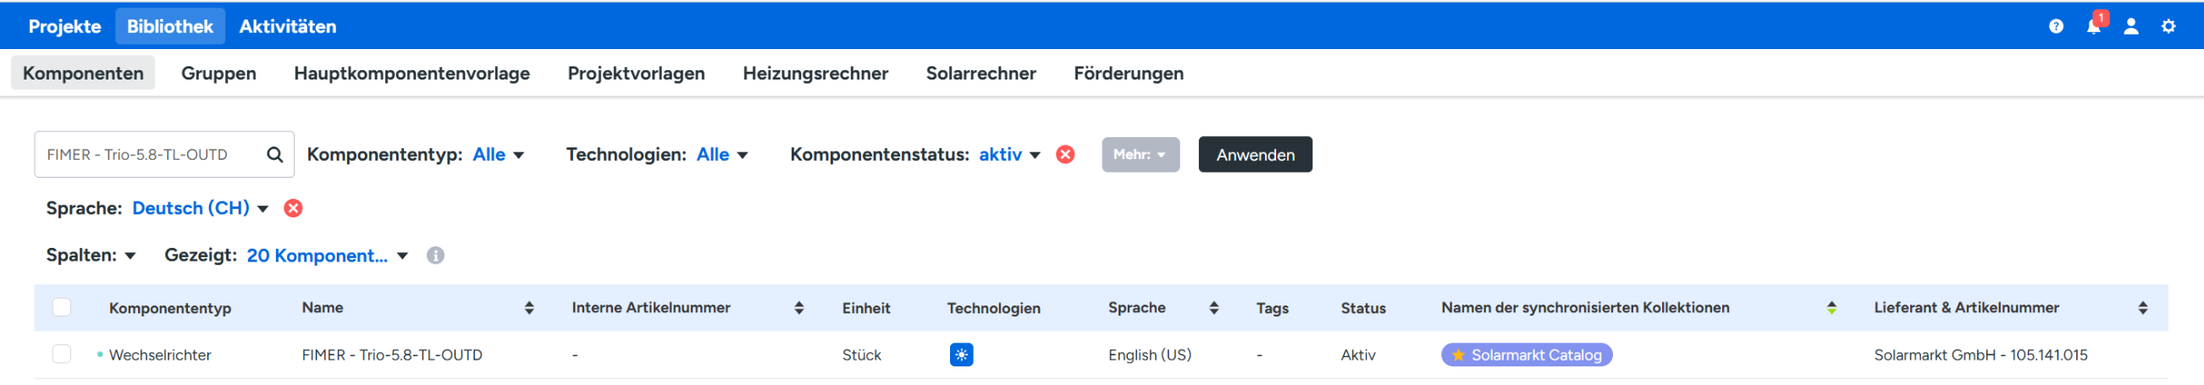Sort by the Name column arrows
Viewport: 2204px width, 385px height.
click(x=528, y=308)
